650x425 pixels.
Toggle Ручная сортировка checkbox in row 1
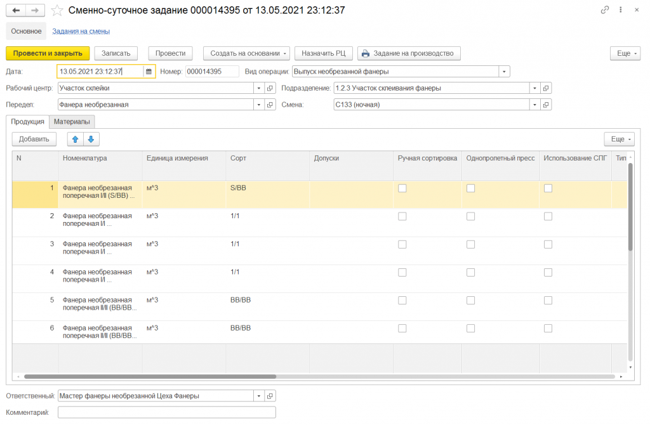(x=402, y=188)
